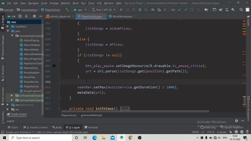Click the error indicator at top of editor scrollbar

(244, 21)
